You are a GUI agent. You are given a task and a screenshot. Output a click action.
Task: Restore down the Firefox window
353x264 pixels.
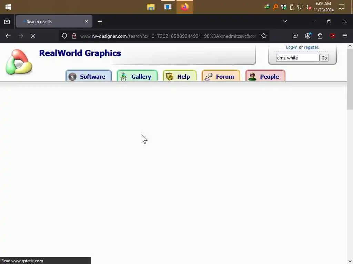(x=329, y=21)
